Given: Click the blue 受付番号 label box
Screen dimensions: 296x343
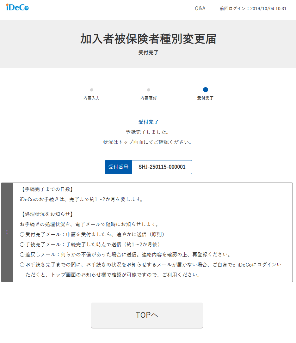Looking at the screenshot, I should pos(118,167).
